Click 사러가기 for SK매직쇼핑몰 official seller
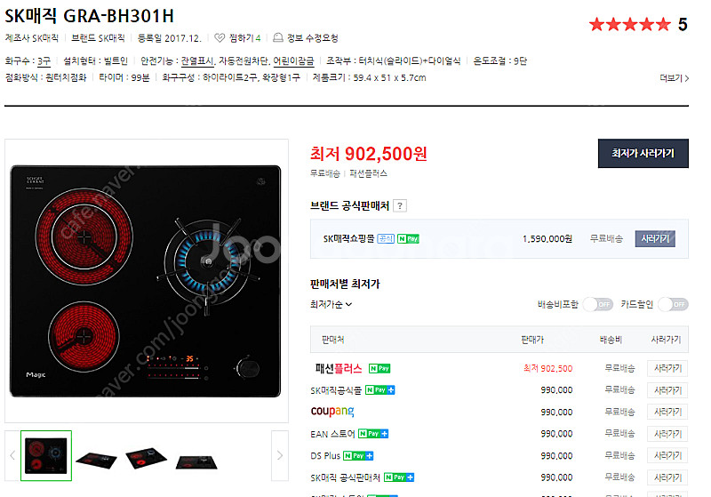 tap(655, 238)
